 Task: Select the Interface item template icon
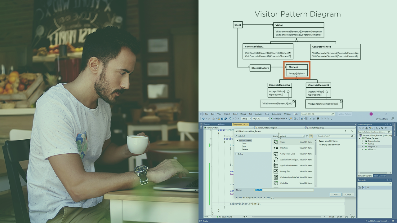(276, 148)
